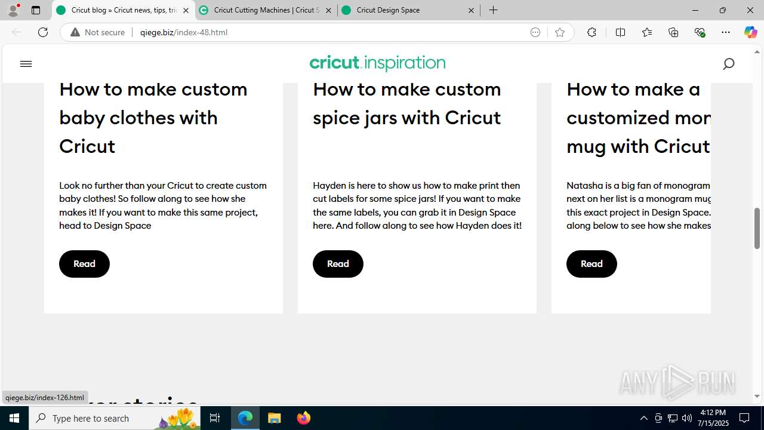Click the taskbar search box
The height and width of the screenshot is (430, 764).
(x=115, y=418)
